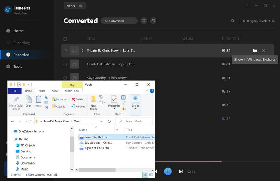Check the Crank Dat Batman checkbox

pos(65,64)
